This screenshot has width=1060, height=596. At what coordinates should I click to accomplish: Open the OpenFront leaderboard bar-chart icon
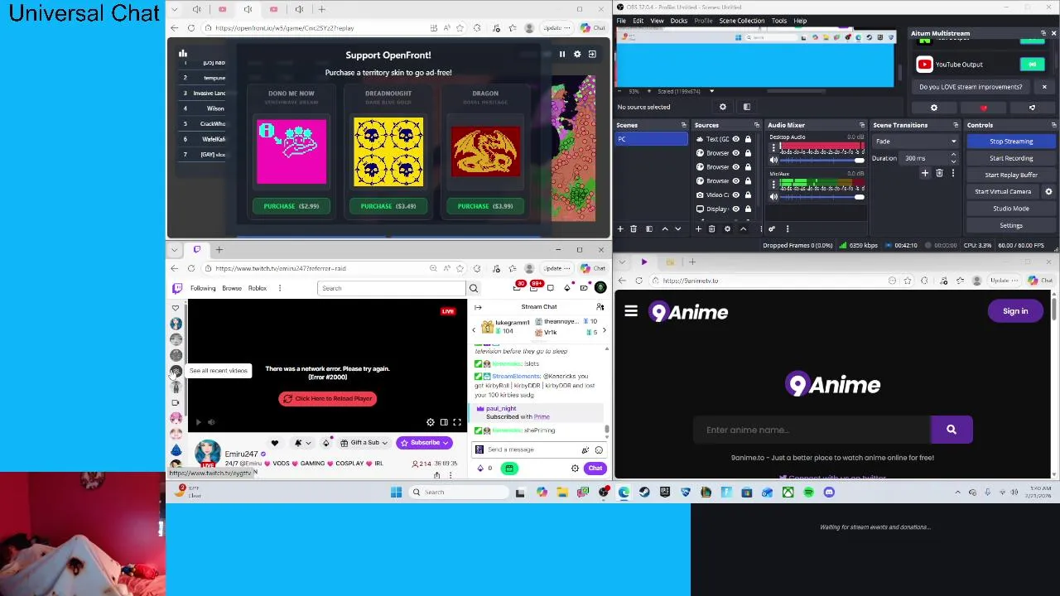tap(183, 54)
